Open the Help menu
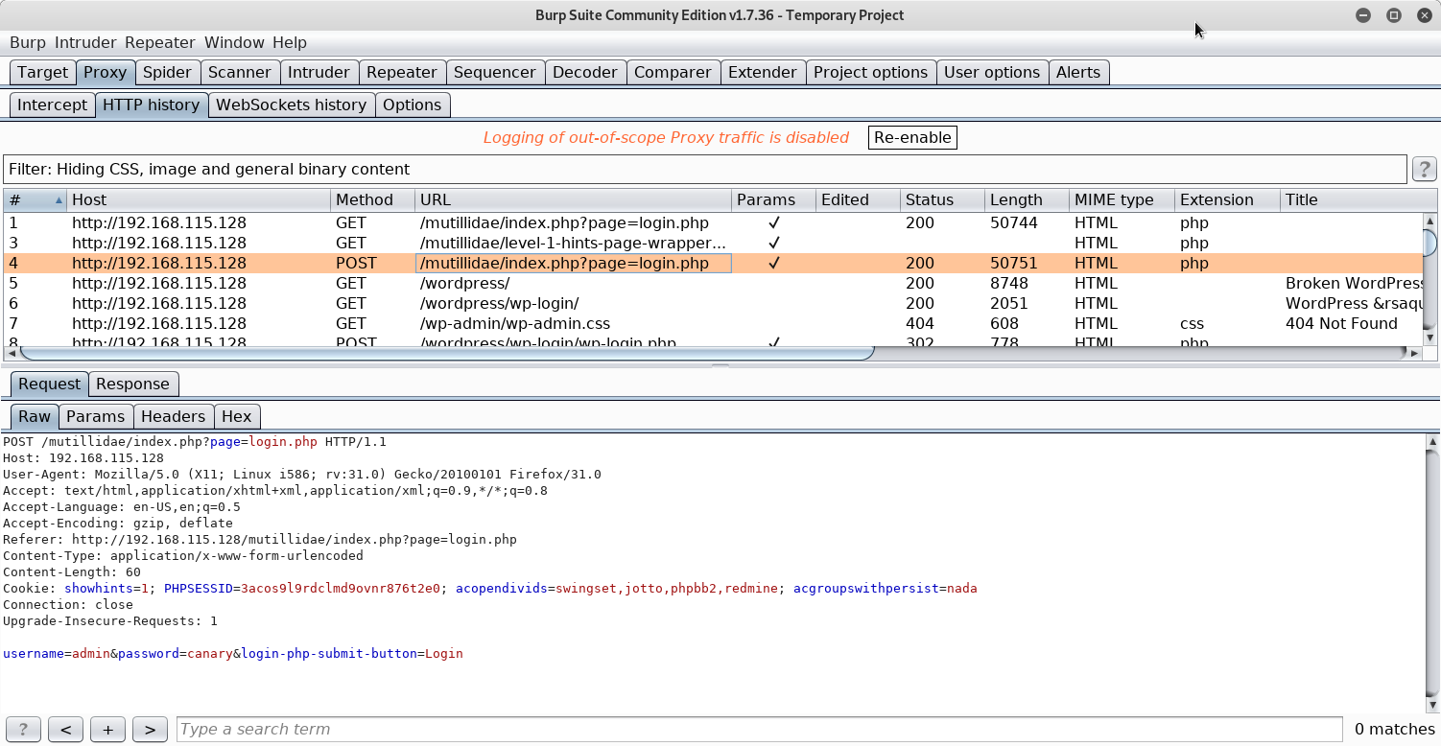Screen dimensions: 1441x746 tap(290, 43)
